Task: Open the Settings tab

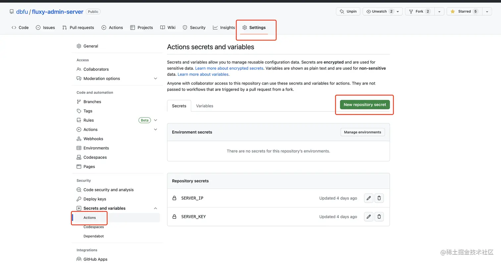Action: tap(254, 27)
